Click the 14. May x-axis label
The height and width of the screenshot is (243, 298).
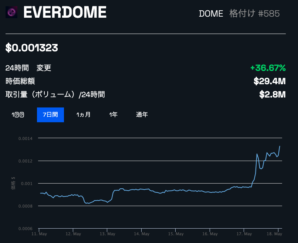click(142, 234)
